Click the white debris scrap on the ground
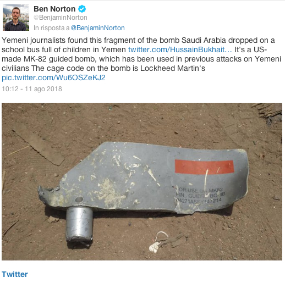The height and width of the screenshot is (283, 285). pos(159,243)
